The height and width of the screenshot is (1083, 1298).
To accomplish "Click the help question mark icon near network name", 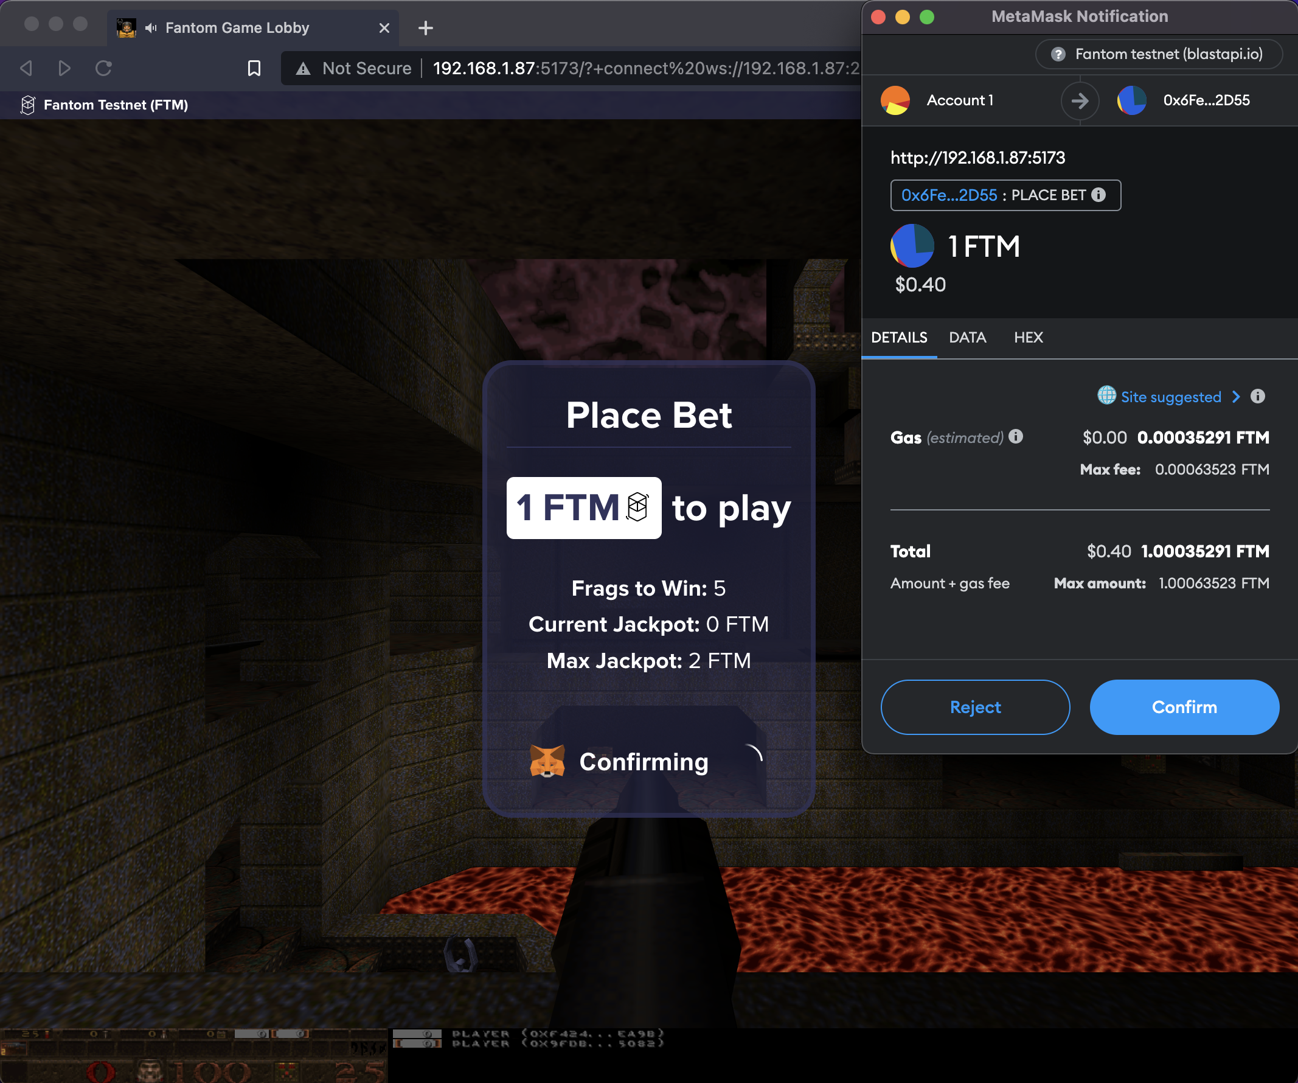I will click(1060, 54).
